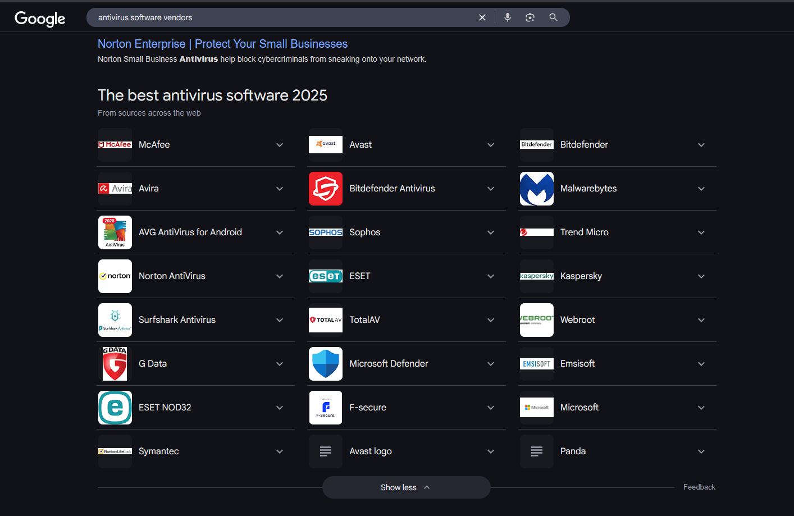Click the Avira logo thumbnail
This screenshot has width=794, height=516.
tap(115, 189)
